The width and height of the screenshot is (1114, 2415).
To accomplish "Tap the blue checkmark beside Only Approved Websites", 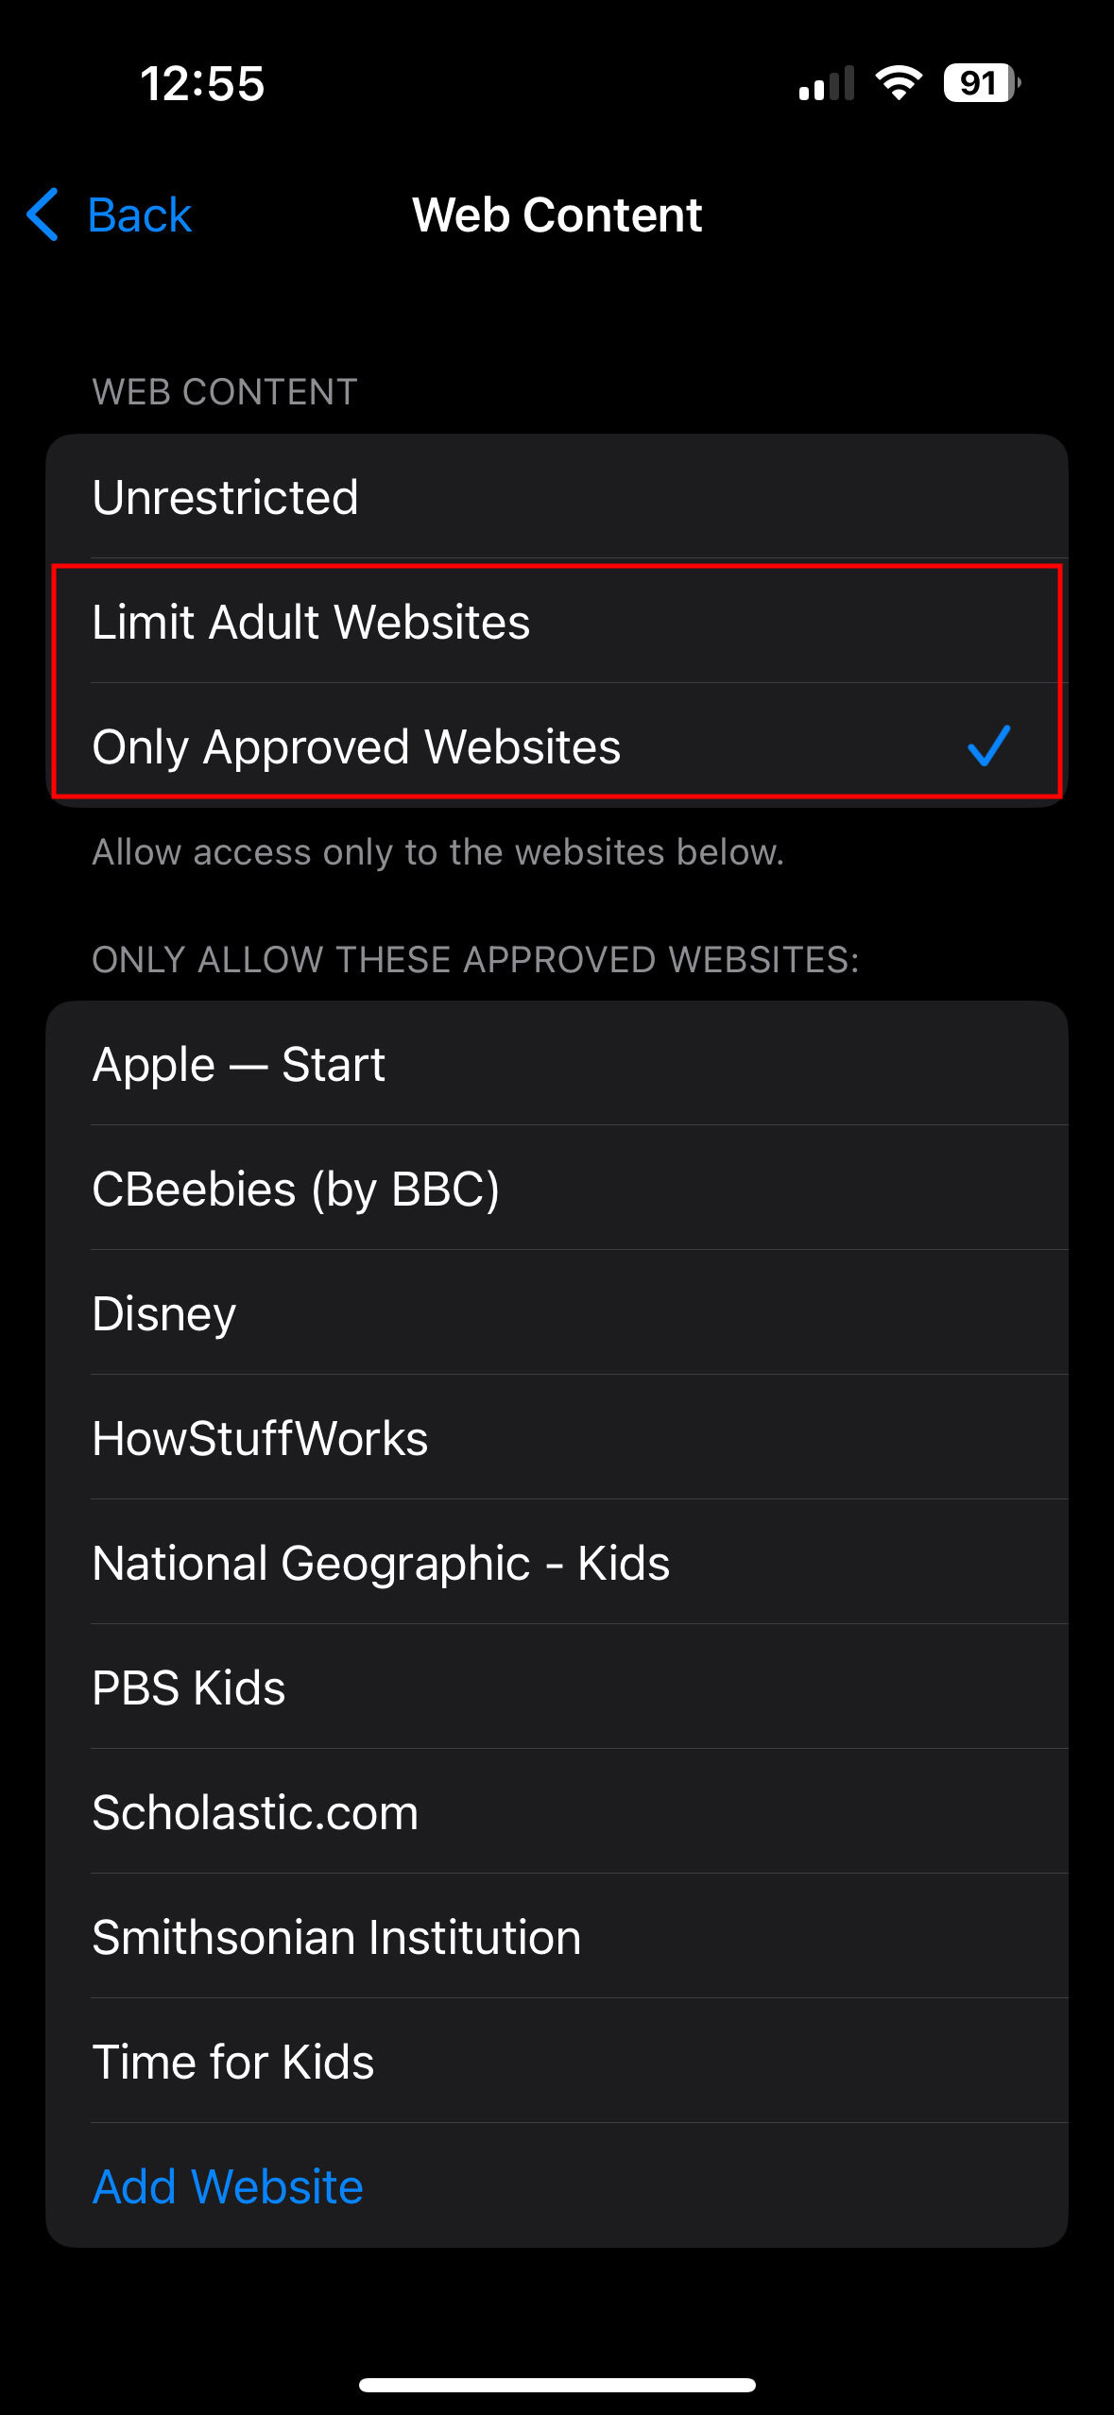I will coord(988,746).
